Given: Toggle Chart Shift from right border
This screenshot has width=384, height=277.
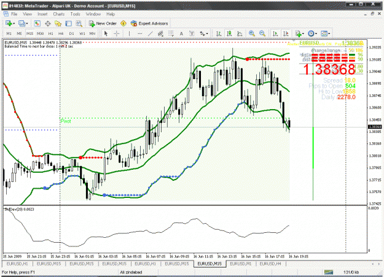Looking at the screenshot, I should [286, 34].
